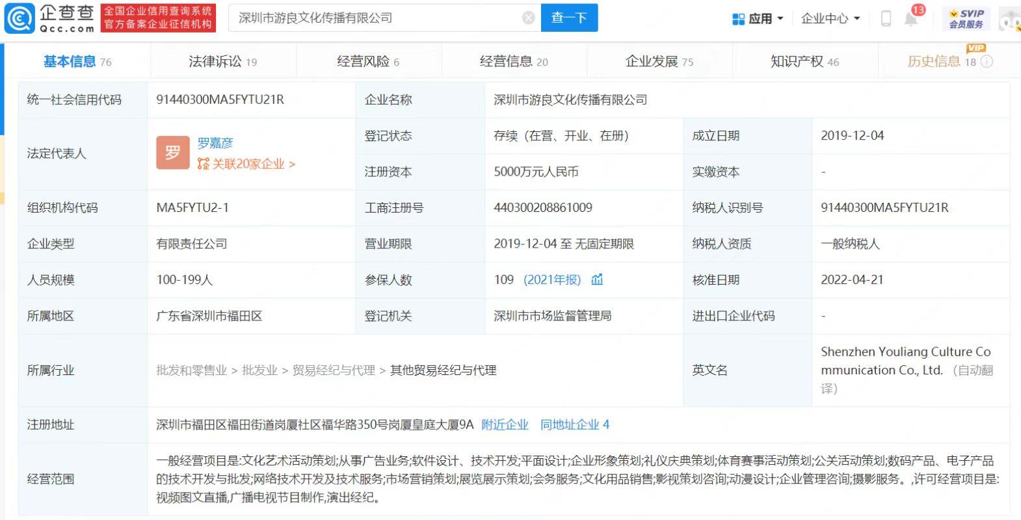Open the 同地址企业 4 link
Screen dimensions: 1021x520
tap(575, 425)
